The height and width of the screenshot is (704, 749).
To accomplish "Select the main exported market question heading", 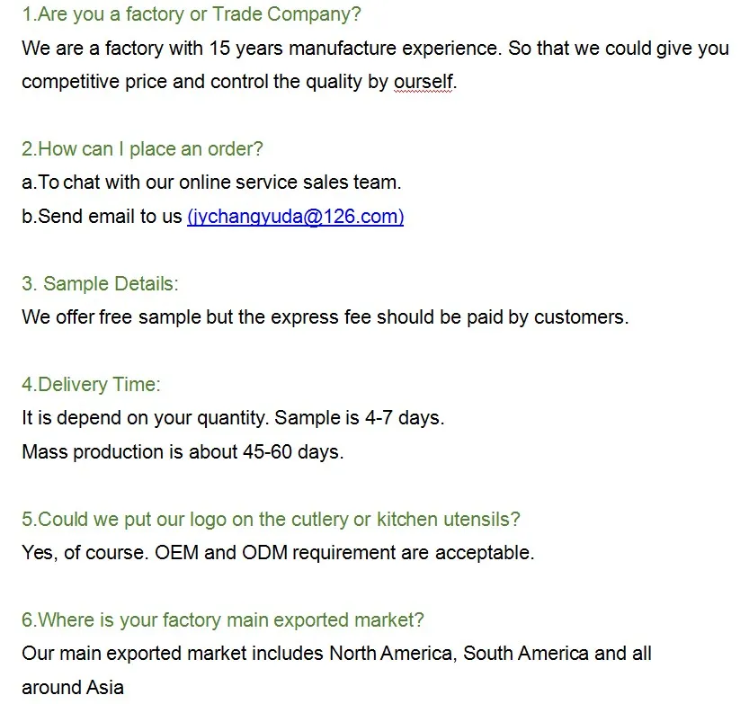I will point(222,620).
